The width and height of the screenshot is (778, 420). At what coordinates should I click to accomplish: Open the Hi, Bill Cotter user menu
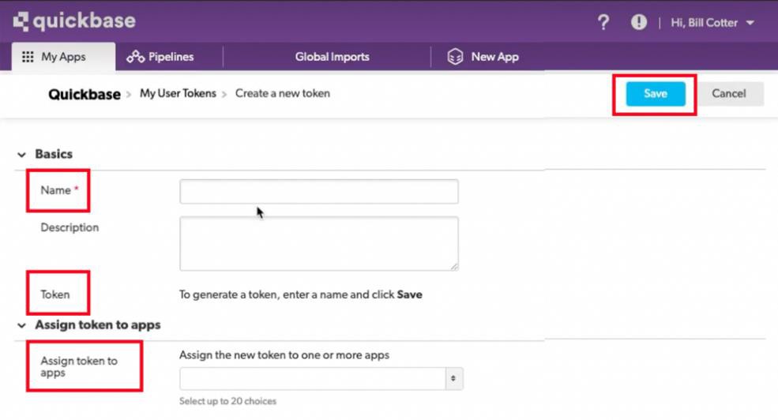coord(712,23)
